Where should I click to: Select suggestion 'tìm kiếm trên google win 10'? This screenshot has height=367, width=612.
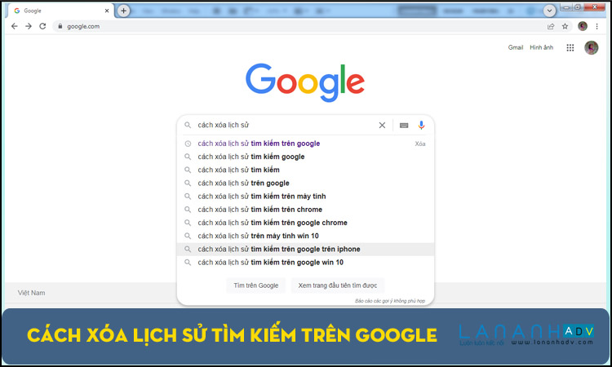click(x=305, y=263)
